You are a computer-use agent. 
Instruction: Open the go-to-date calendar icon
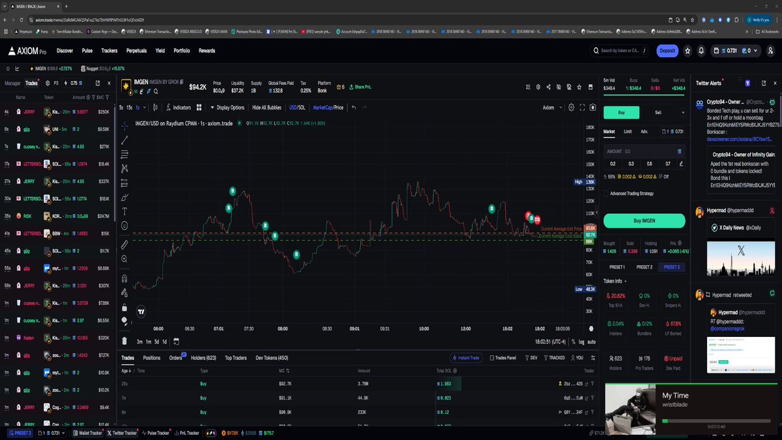pos(176,342)
